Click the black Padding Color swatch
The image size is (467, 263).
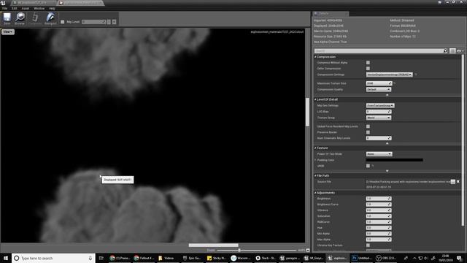click(394, 160)
